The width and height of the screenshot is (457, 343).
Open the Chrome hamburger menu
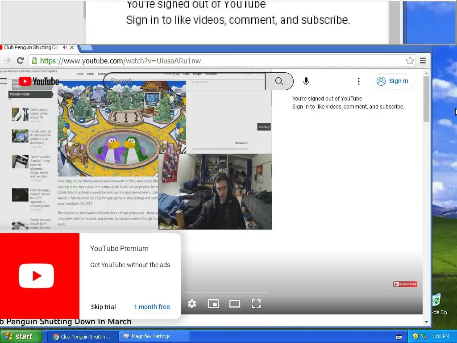(x=423, y=60)
